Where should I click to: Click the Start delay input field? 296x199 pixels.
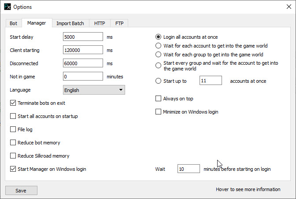(x=83, y=37)
